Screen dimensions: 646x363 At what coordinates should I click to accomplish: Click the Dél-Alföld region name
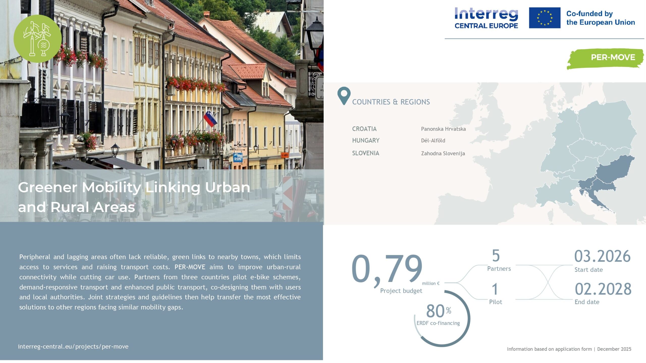433,140
